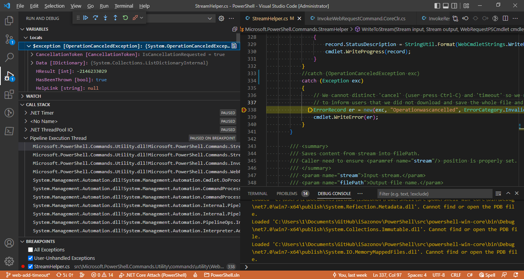Click Continue in the debug toolbar

(86, 18)
